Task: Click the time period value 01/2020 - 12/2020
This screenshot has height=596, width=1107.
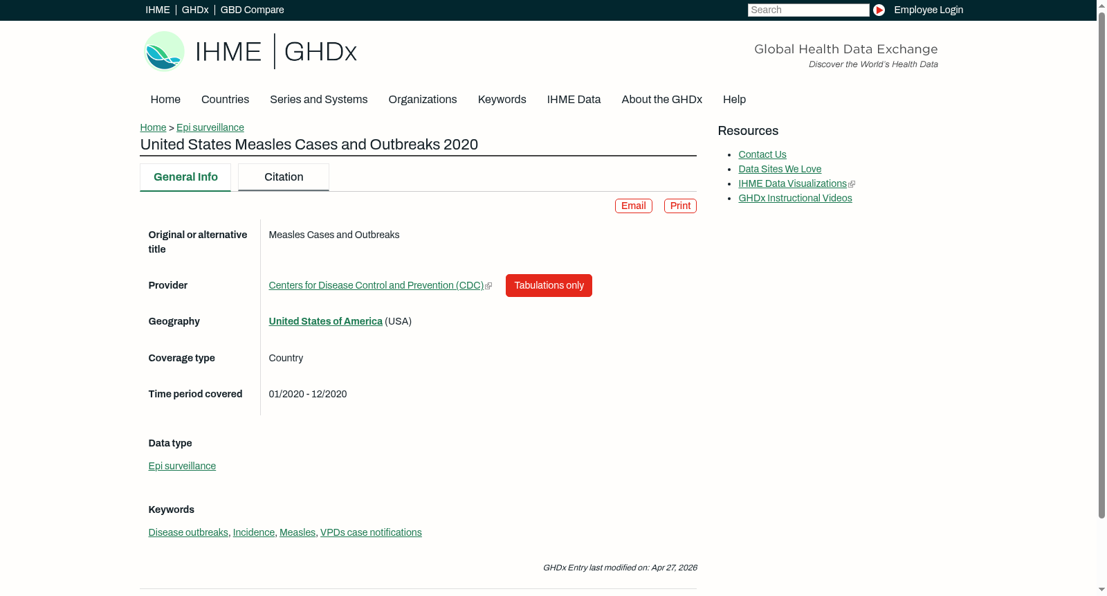Action: click(x=308, y=394)
